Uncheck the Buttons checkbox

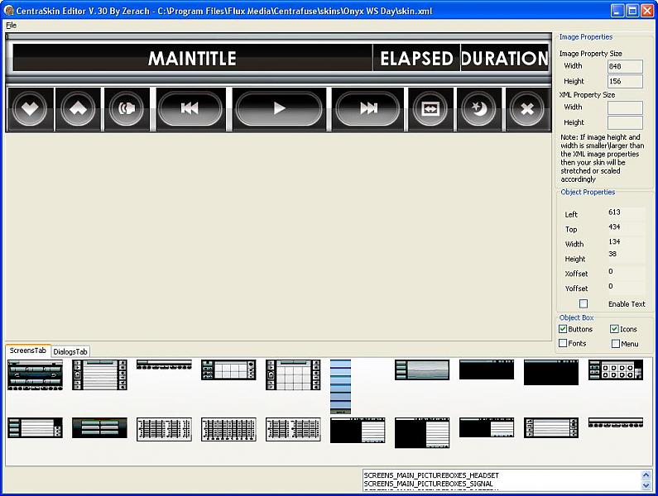click(564, 329)
